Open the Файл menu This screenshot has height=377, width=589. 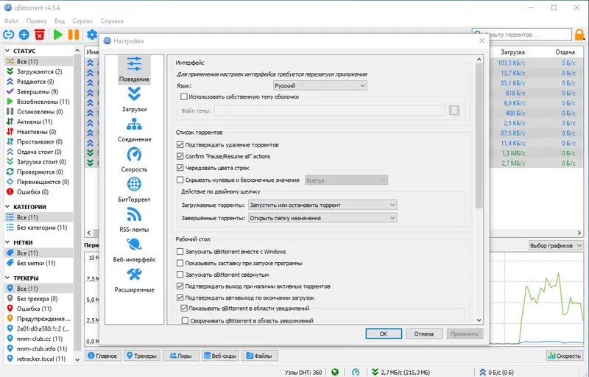pyautogui.click(x=11, y=21)
